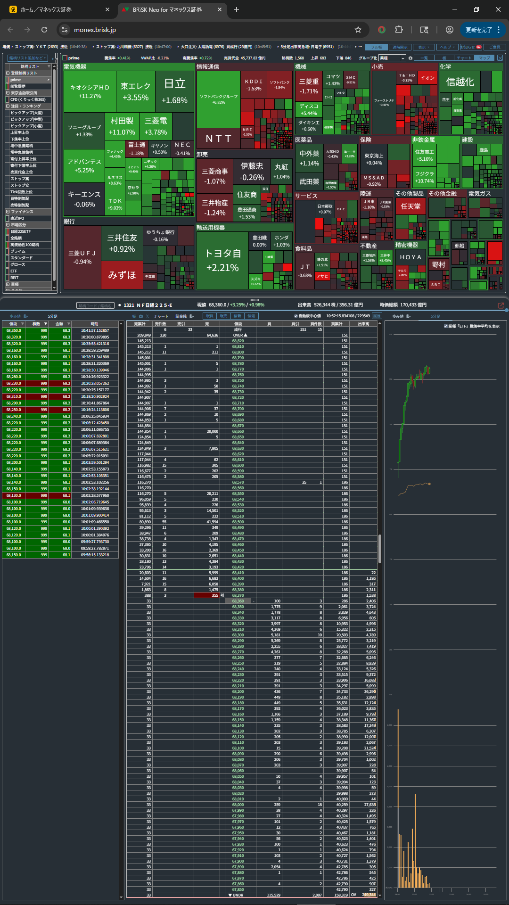This screenshot has height=905, width=509.
Task: Open the ヘルプ menu
Action: pos(447,47)
